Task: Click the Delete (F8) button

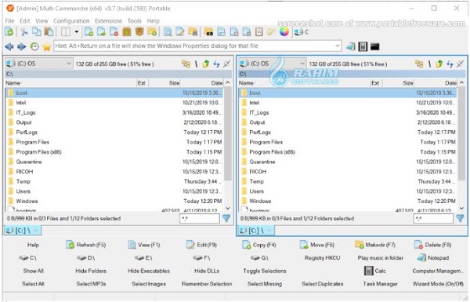Action: pyautogui.click(x=433, y=245)
